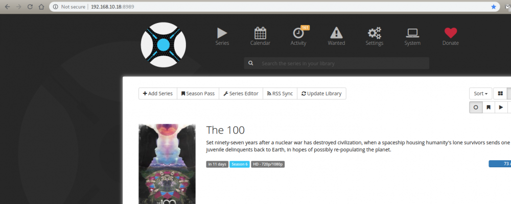
Task: Click the Not secure site info
Action: (69, 7)
